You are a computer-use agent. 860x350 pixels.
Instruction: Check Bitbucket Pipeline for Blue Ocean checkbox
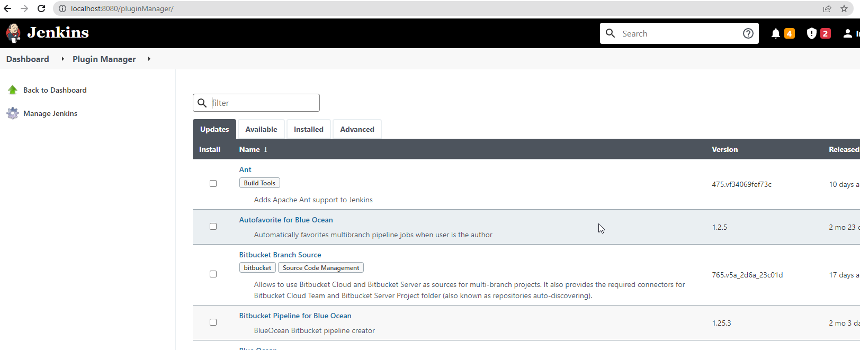213,322
